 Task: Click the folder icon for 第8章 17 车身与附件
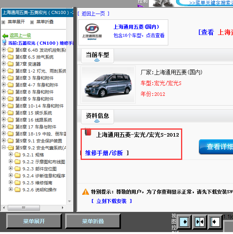pos(10,127)
